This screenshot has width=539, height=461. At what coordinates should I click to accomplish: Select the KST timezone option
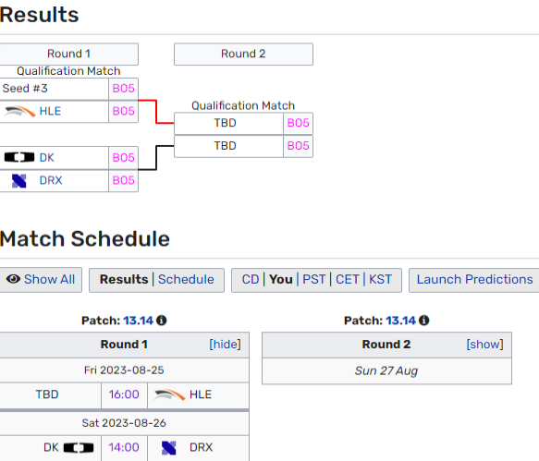pyautogui.click(x=380, y=279)
